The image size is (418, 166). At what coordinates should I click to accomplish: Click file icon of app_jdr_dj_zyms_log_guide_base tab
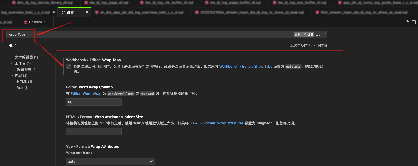[340, 3]
